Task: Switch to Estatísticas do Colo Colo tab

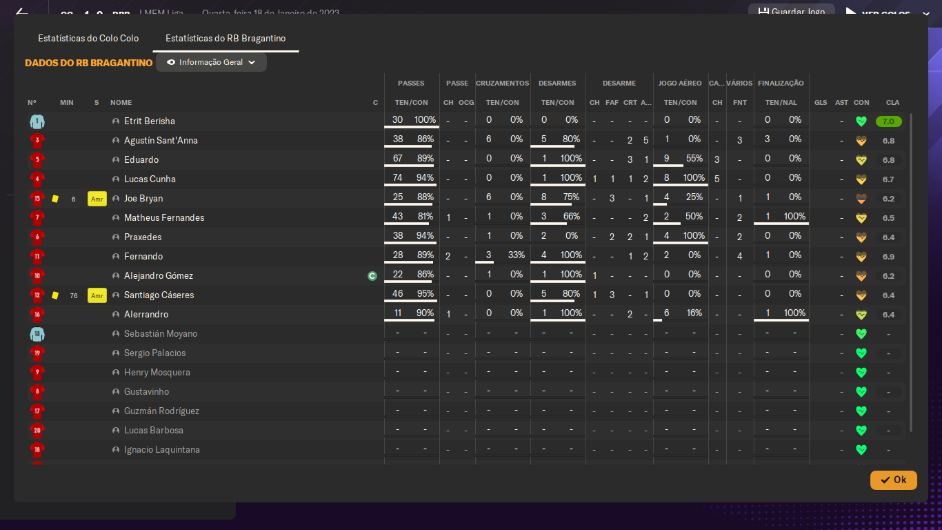Action: pos(88,39)
